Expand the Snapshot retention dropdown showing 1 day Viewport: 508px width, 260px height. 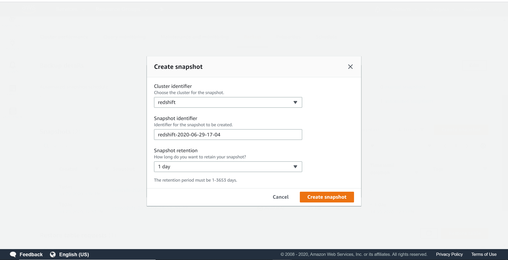(228, 167)
